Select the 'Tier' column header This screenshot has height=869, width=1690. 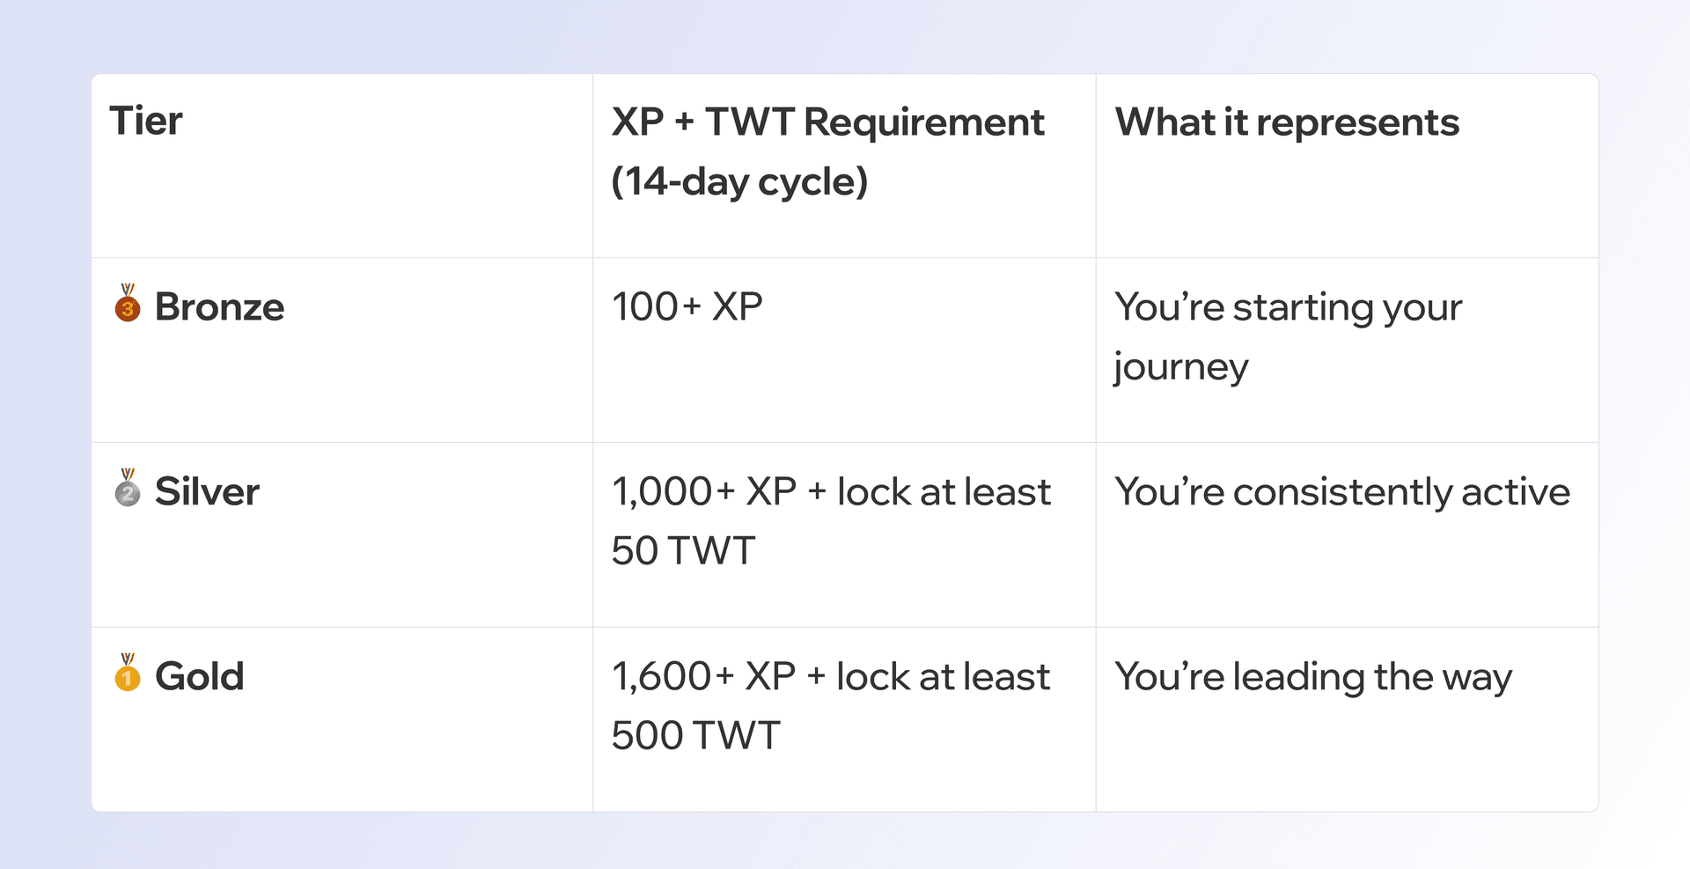[146, 122]
